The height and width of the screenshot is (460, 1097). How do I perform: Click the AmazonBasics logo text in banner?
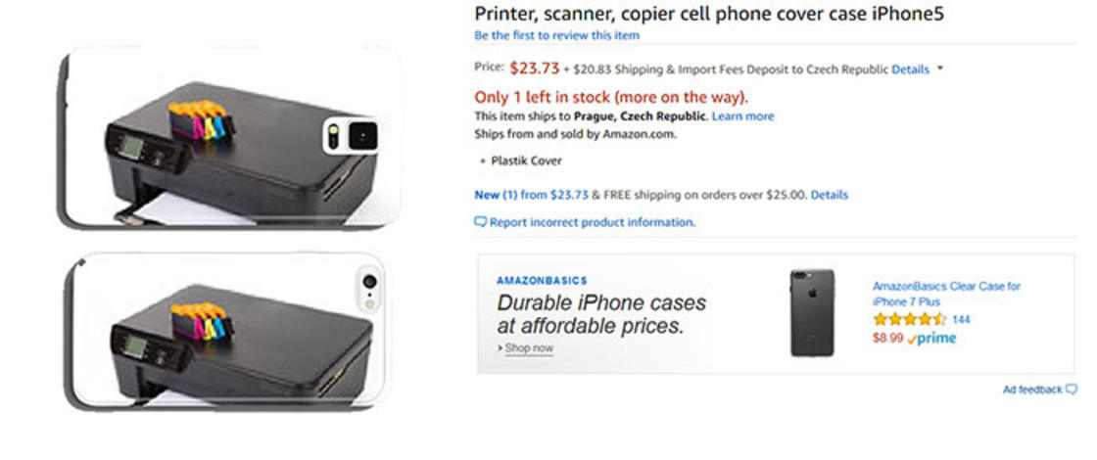coord(542,281)
